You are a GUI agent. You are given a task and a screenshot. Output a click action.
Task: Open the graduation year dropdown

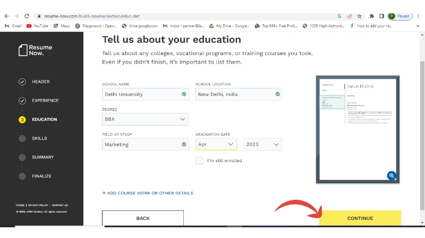[x=262, y=144]
